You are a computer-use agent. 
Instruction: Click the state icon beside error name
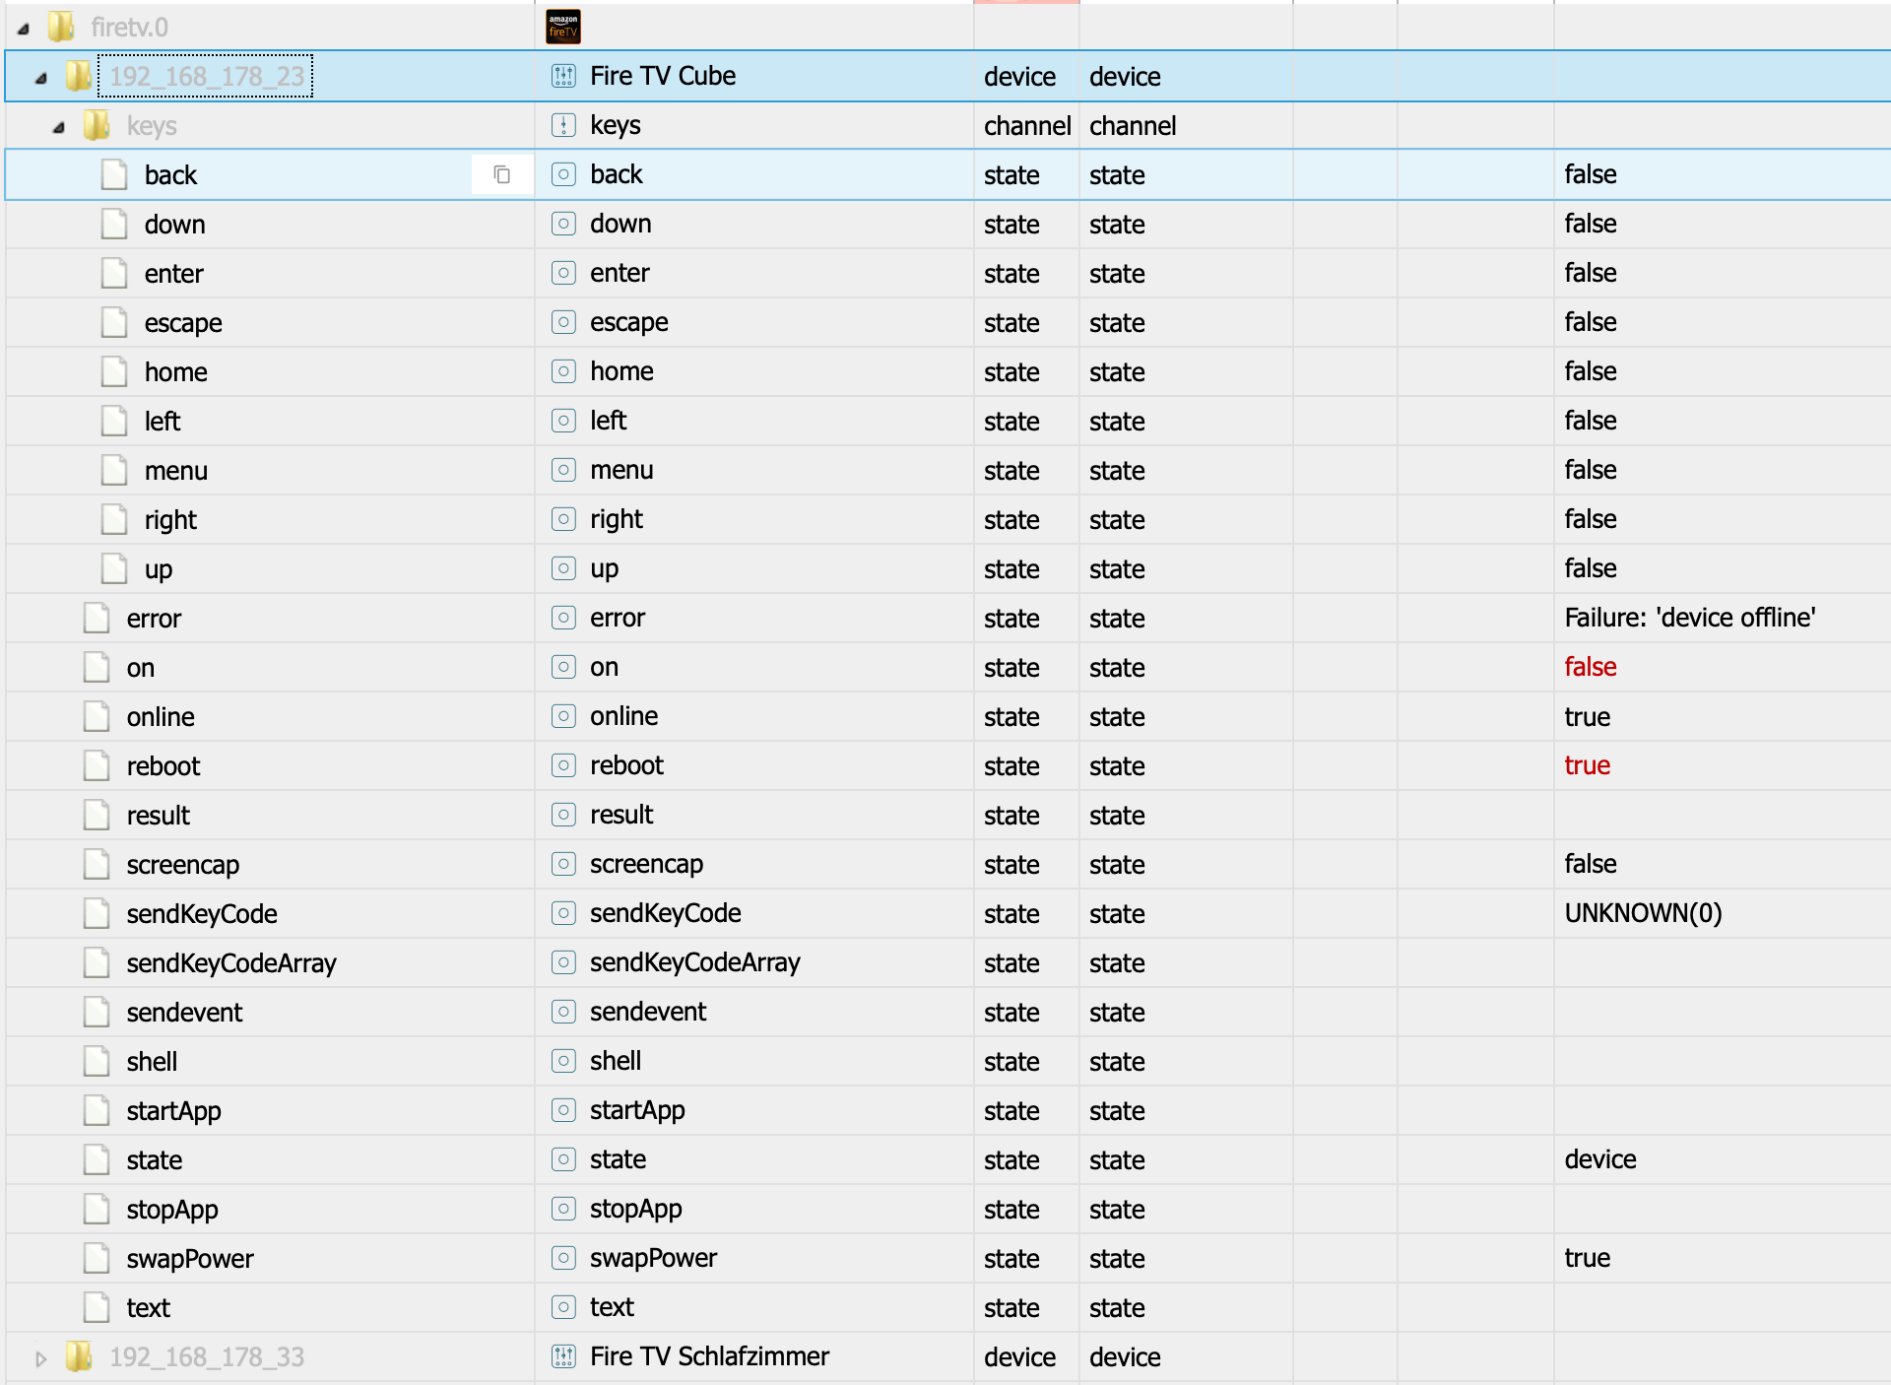[x=563, y=618]
